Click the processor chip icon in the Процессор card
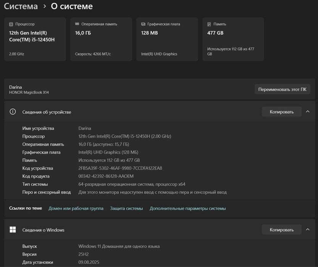The height and width of the screenshot is (267, 318). [11, 24]
